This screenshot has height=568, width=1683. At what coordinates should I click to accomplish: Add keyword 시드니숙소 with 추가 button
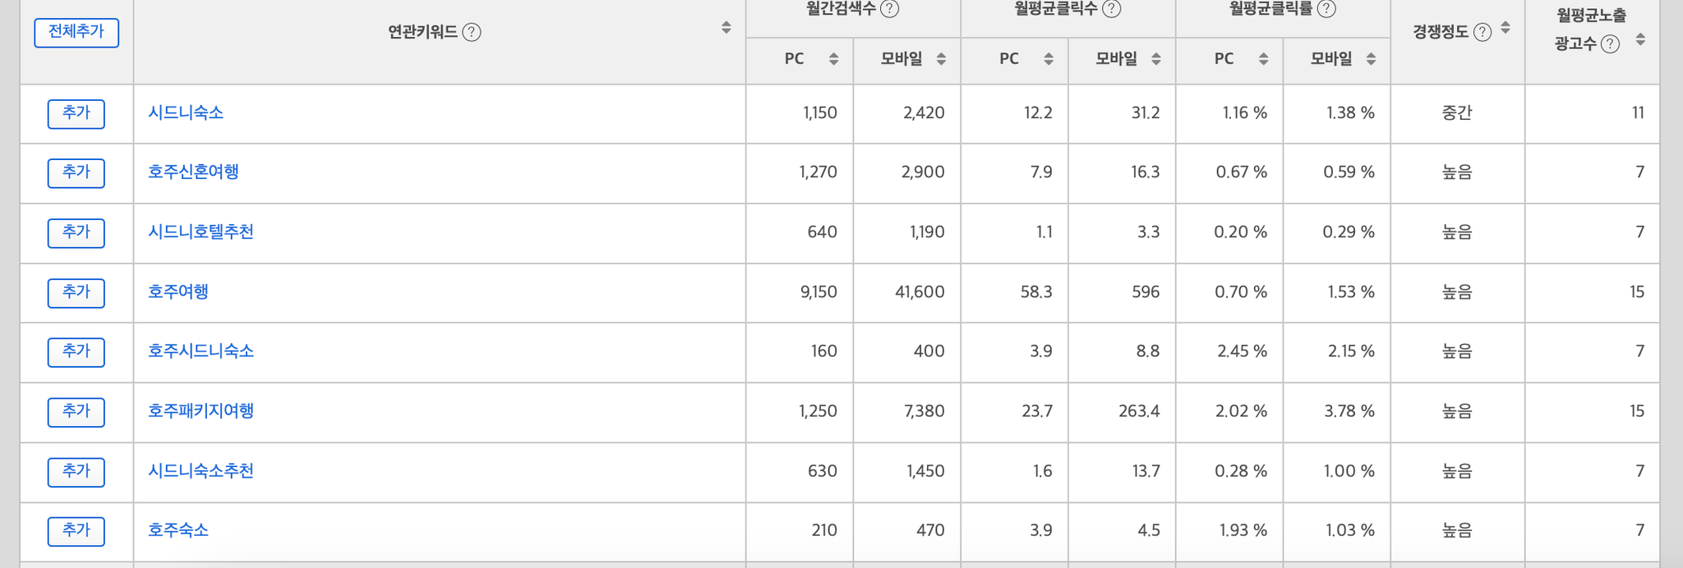tap(76, 114)
